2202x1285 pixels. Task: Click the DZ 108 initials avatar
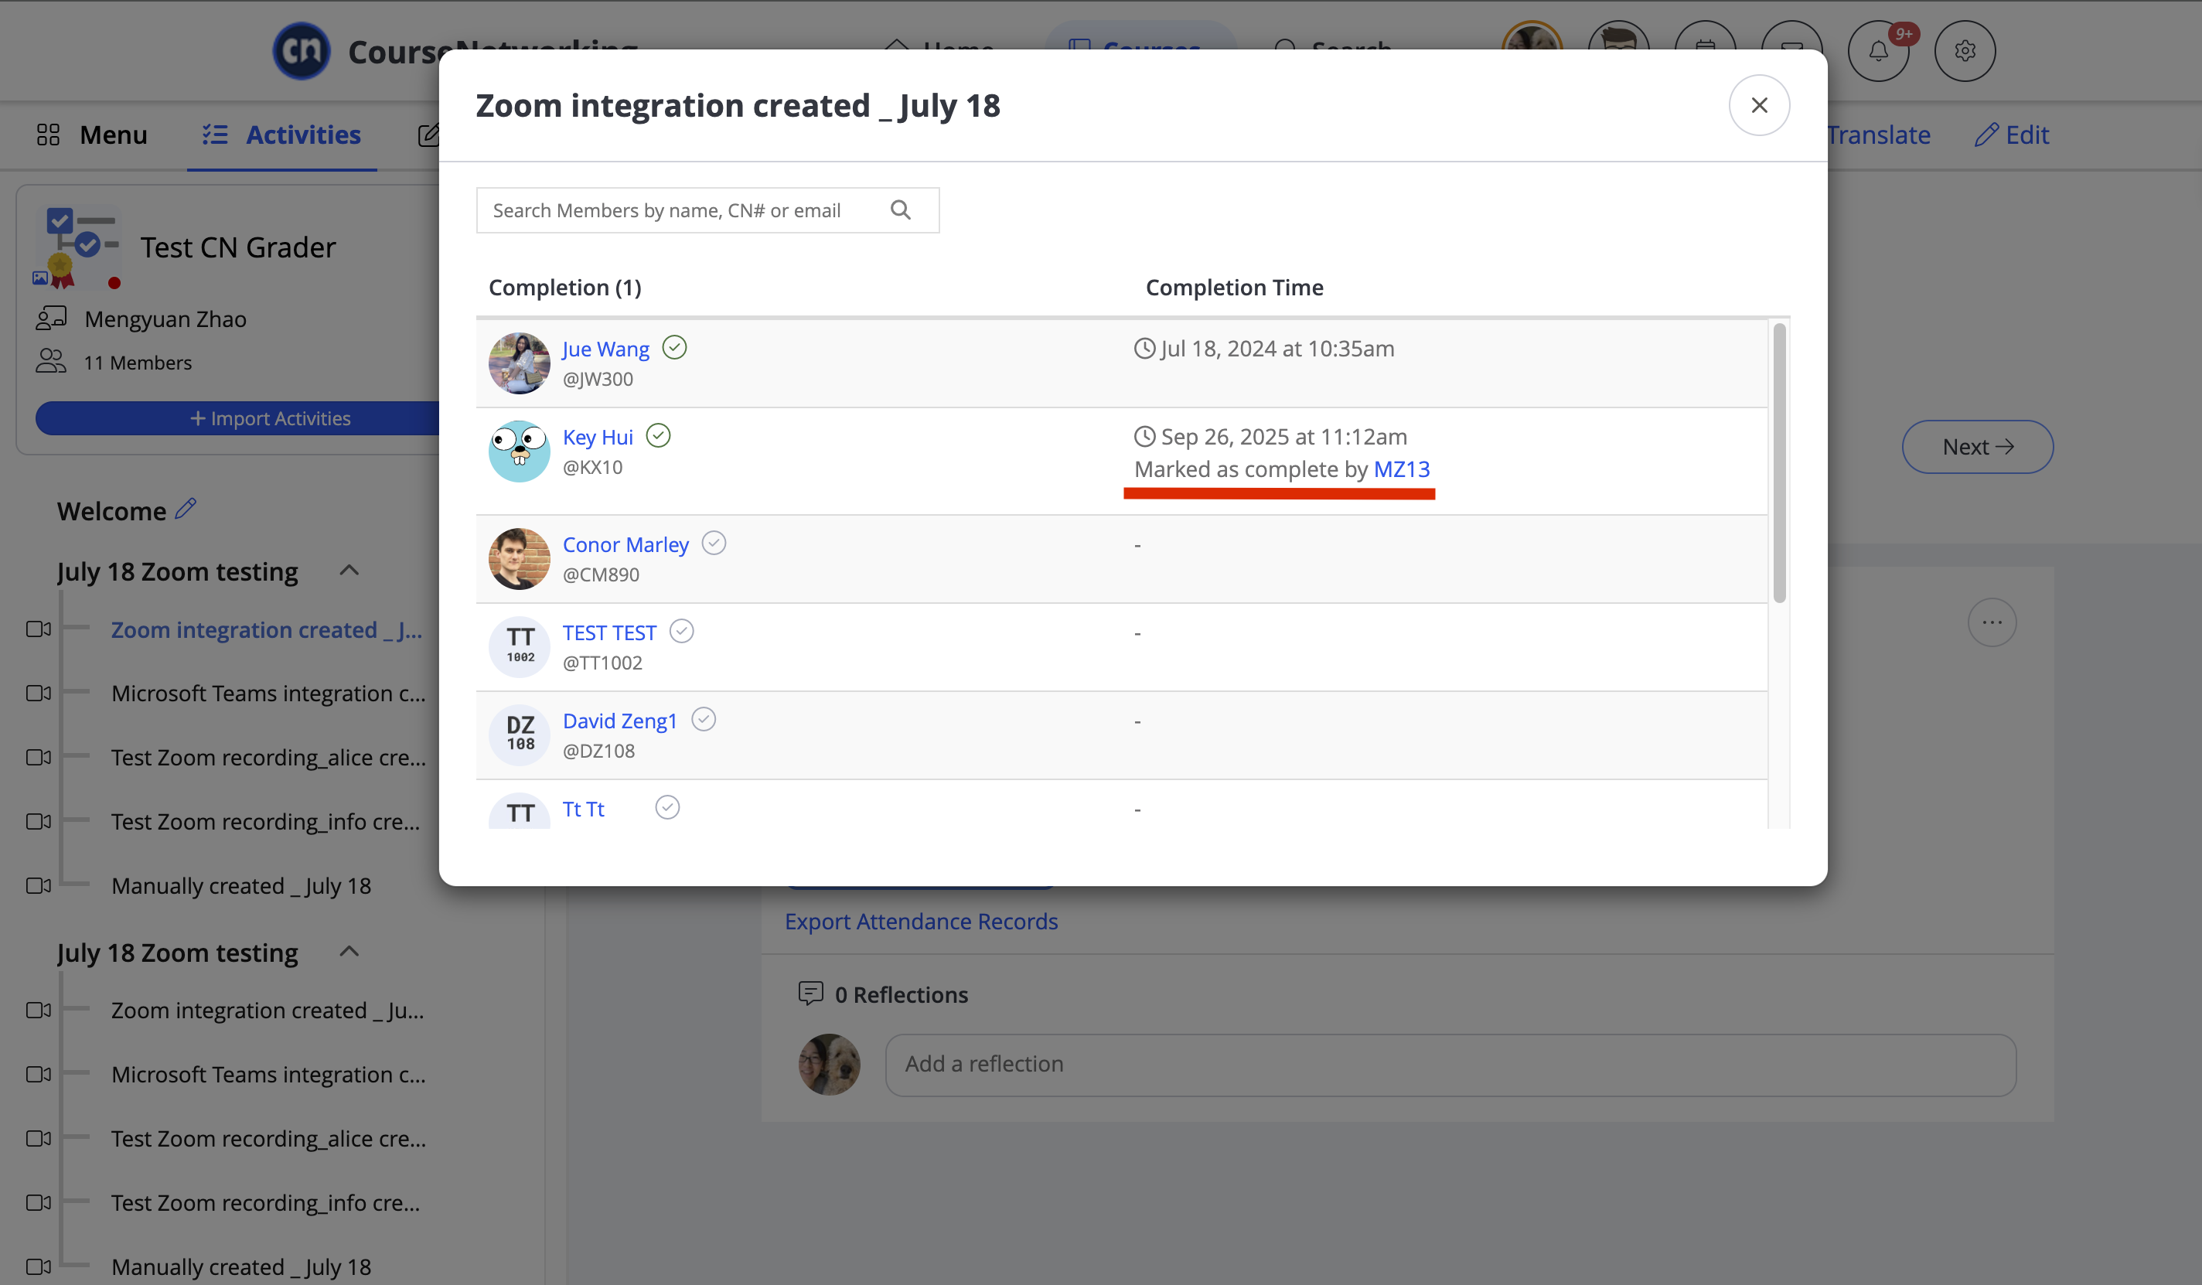pyautogui.click(x=519, y=735)
